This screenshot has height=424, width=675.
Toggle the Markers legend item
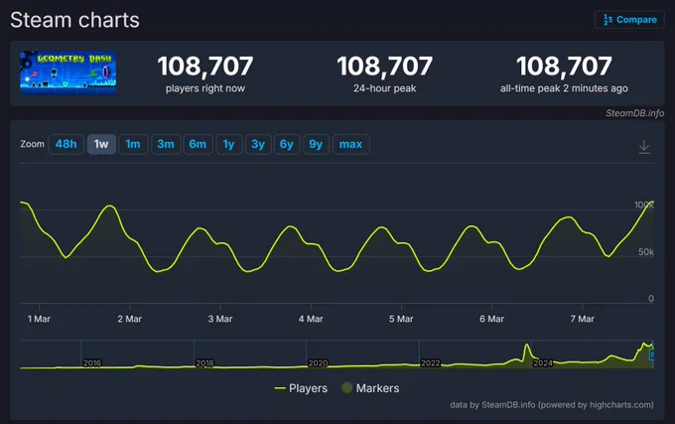[x=370, y=388]
